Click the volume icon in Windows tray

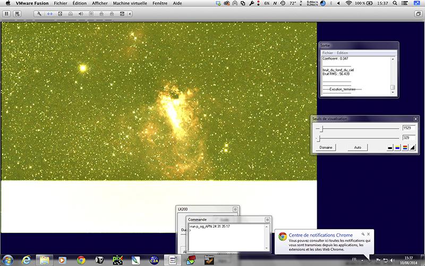click(392, 260)
